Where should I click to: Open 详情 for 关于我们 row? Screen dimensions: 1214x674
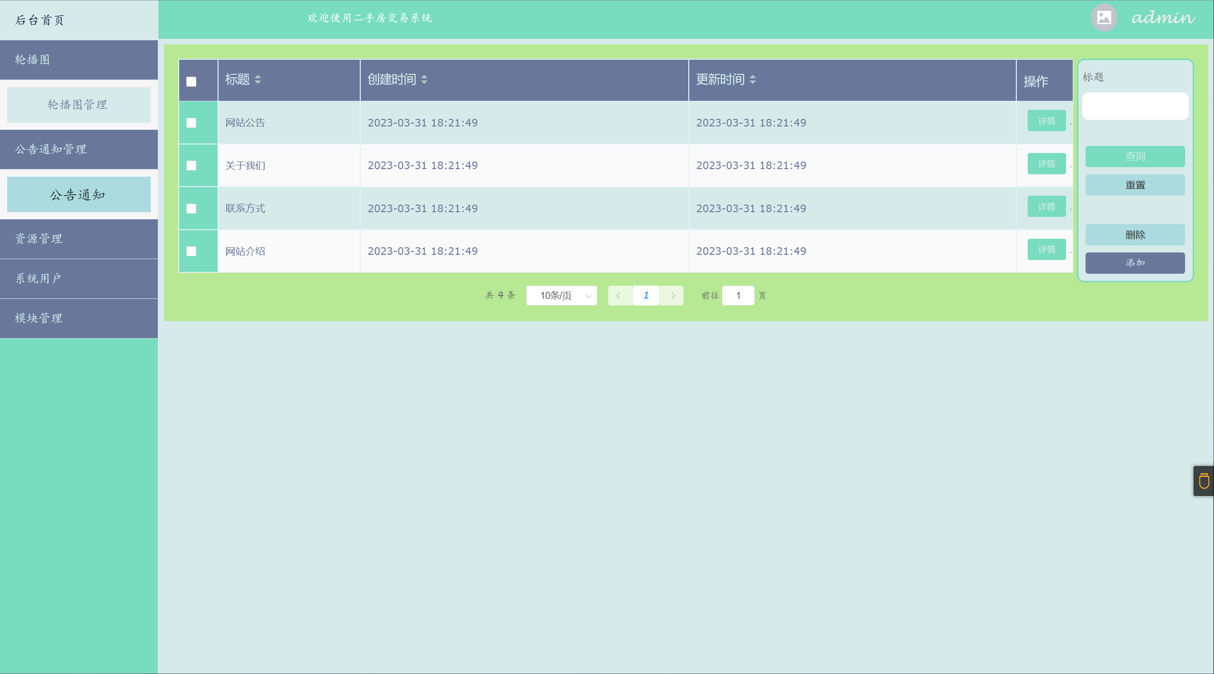point(1046,164)
